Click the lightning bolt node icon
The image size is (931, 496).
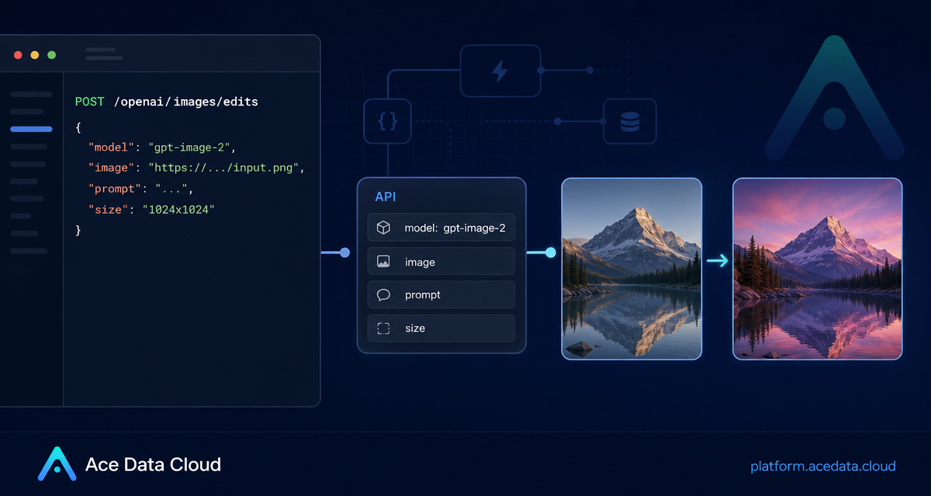tap(500, 71)
